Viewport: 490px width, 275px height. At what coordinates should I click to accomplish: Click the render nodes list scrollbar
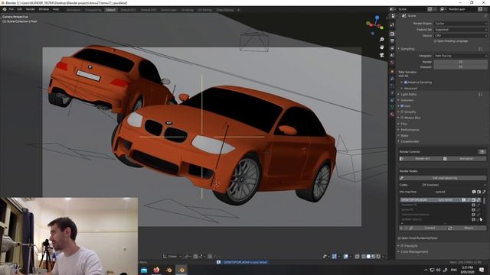click(x=485, y=200)
